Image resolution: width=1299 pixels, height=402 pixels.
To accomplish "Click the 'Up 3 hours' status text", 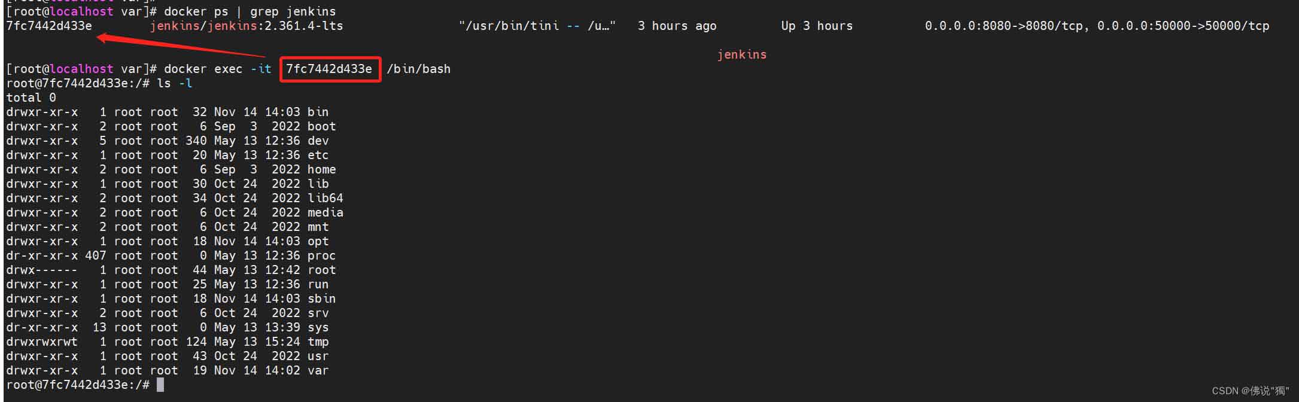I will (x=817, y=26).
